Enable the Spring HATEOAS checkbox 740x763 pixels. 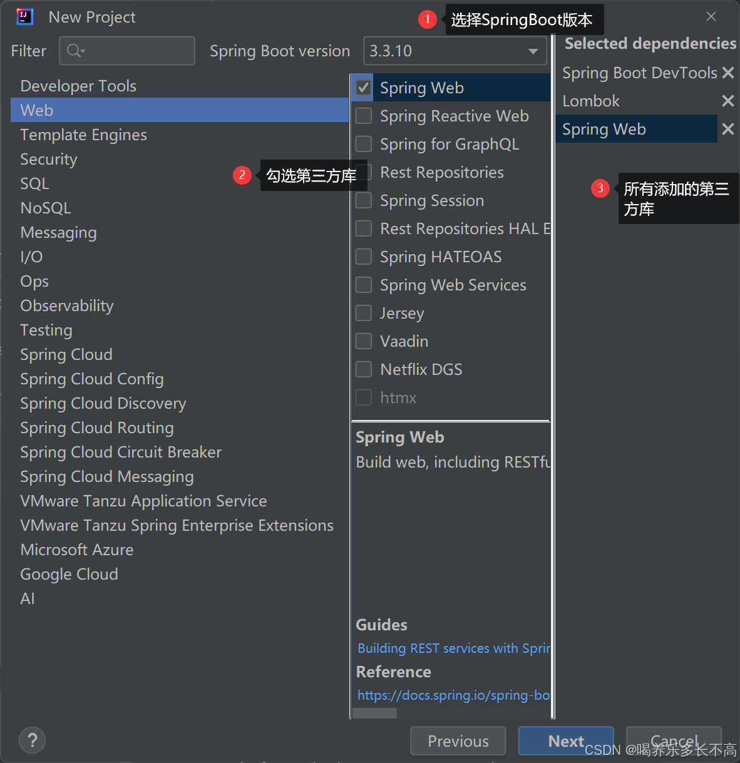[x=364, y=257]
